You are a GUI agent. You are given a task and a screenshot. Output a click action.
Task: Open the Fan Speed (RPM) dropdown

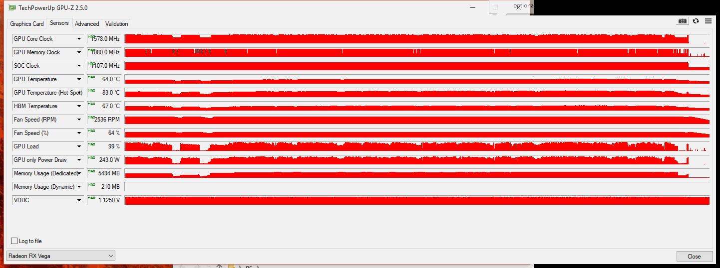pyautogui.click(x=79, y=120)
